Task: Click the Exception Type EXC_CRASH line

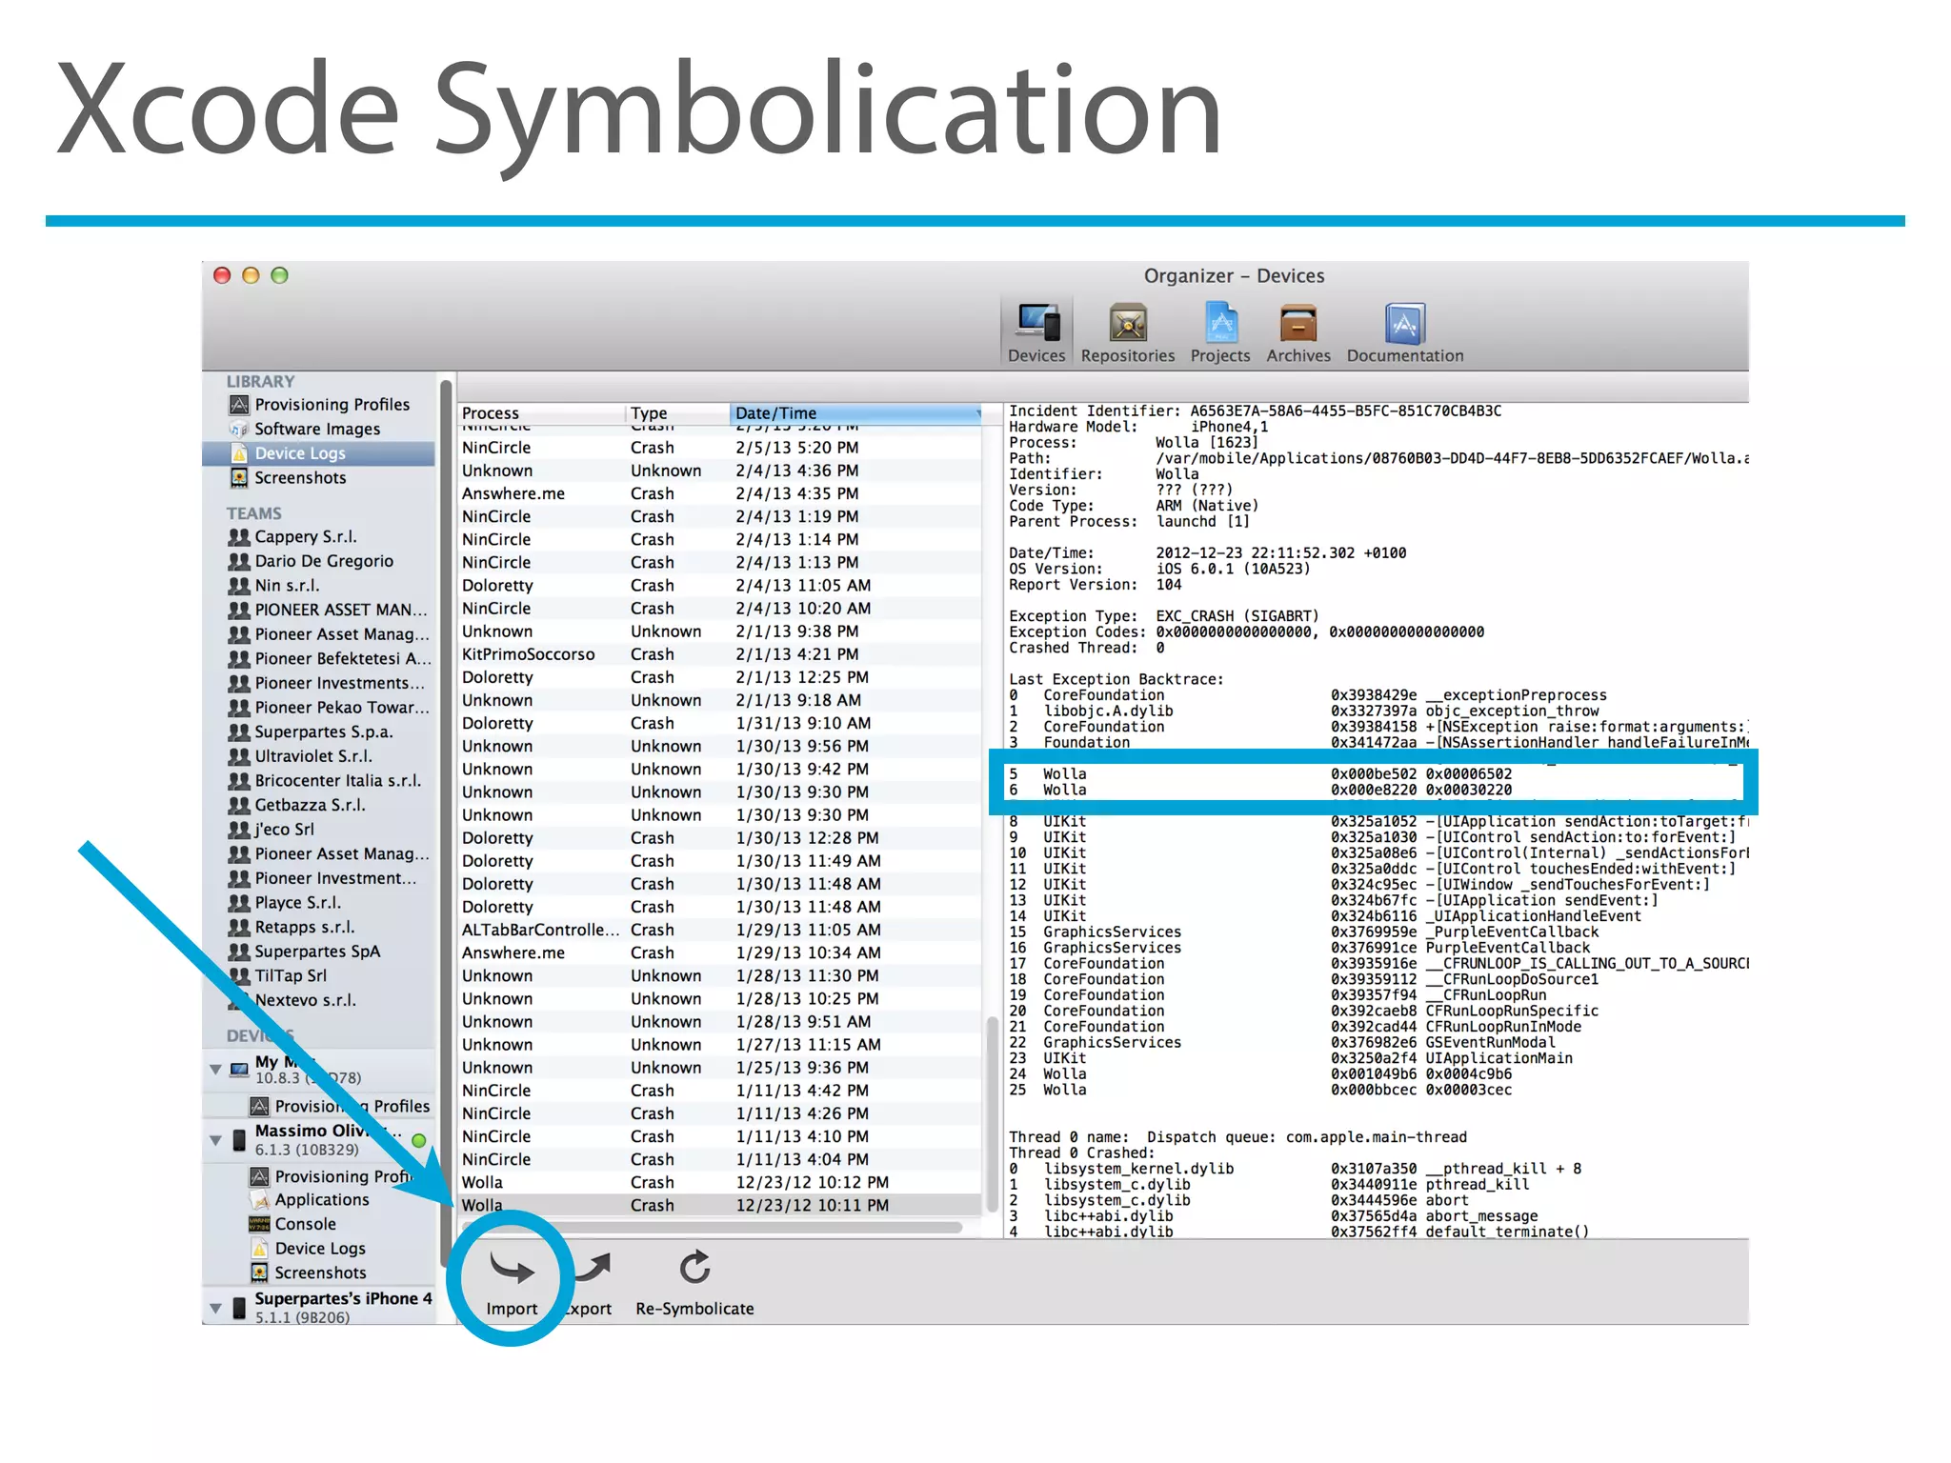Action: coord(1163,616)
